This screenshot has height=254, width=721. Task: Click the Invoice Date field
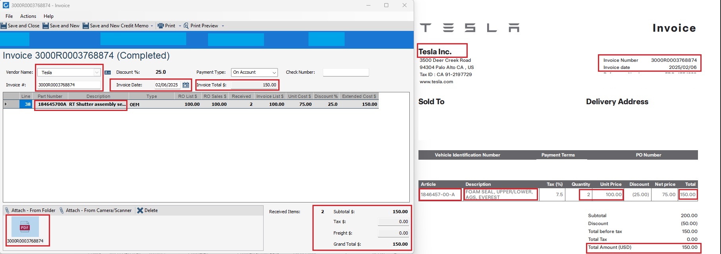(x=167, y=85)
